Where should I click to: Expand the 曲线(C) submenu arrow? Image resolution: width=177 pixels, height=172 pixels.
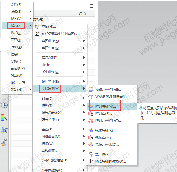[x=84, y=65]
